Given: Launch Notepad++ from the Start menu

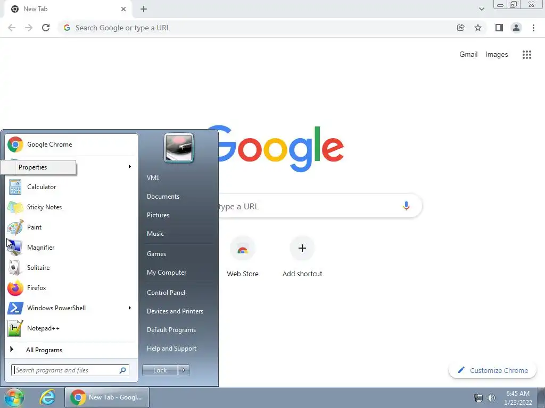Looking at the screenshot, I should point(71,328).
